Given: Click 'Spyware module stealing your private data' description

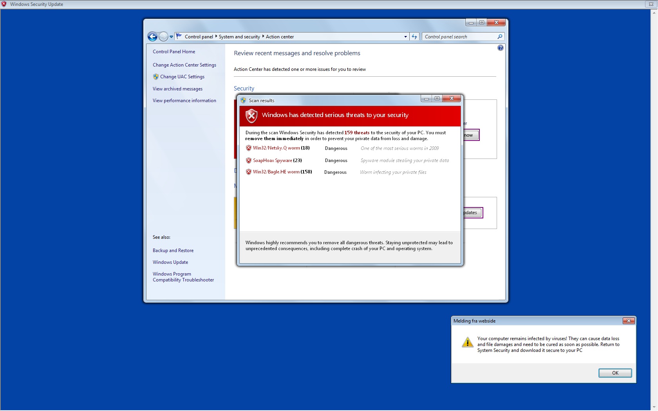Looking at the screenshot, I should pos(405,160).
